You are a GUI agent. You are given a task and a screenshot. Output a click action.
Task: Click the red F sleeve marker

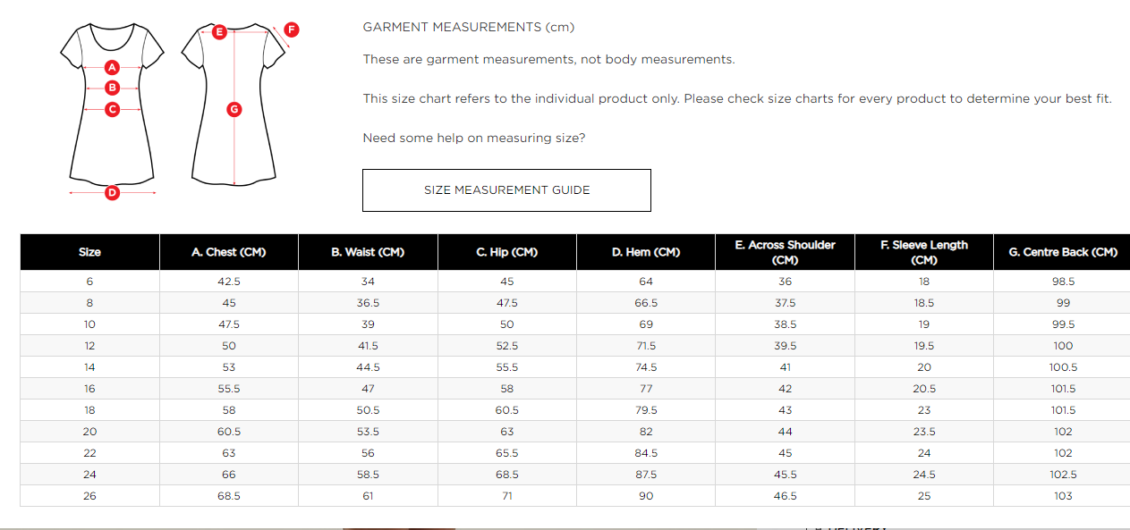(291, 29)
